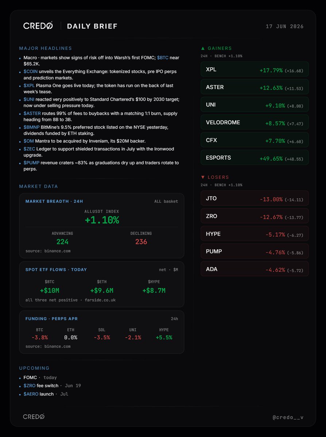This screenshot has width=326, height=437.
Task: Select the HYPE loser row
Action: (x=255, y=234)
